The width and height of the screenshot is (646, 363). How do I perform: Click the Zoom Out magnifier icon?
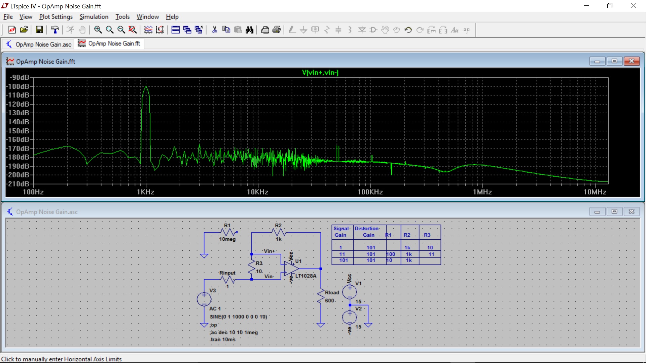pos(121,30)
